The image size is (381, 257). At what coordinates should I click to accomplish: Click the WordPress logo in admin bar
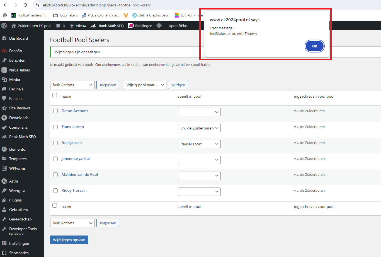point(4,26)
